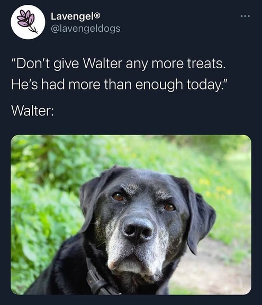Select the "He's had more than enough today" line
Screen dimensions: 262x305
click(x=119, y=84)
